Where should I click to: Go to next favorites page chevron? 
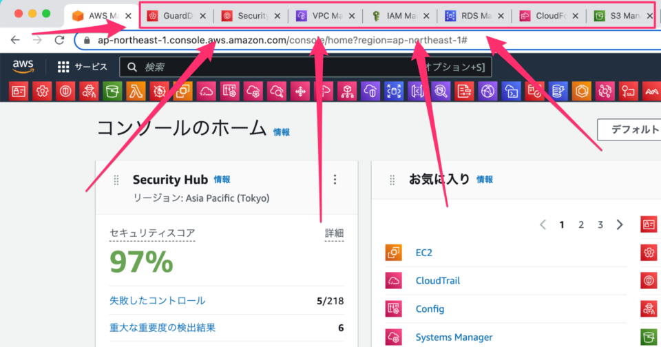click(x=619, y=224)
